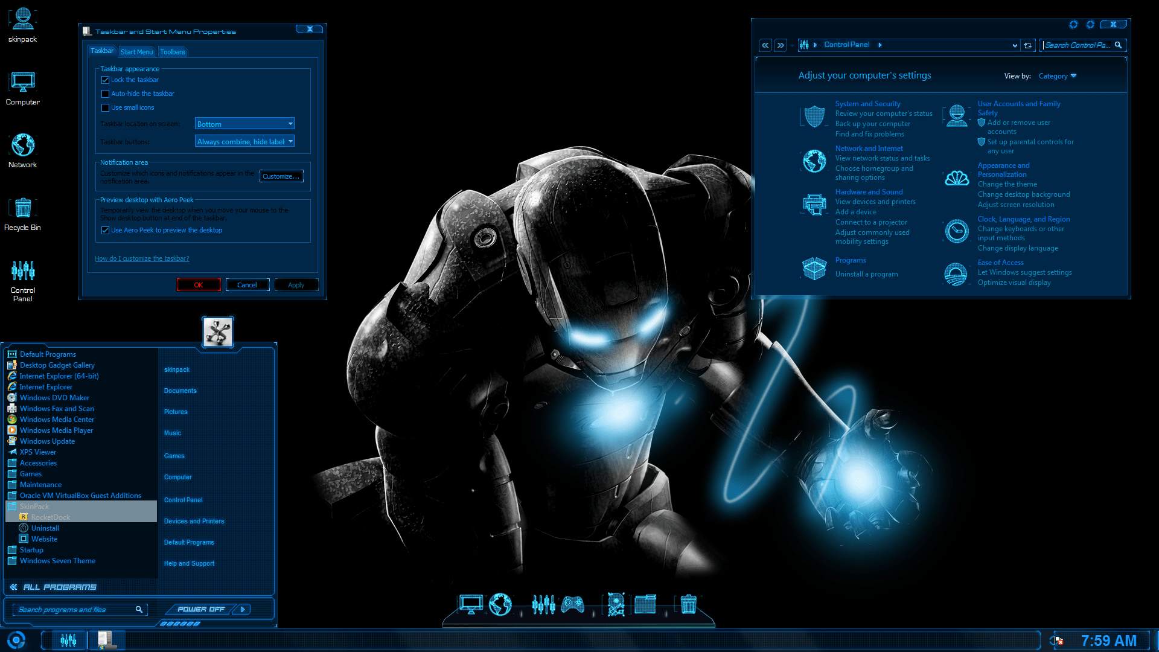Toggle Use Aero Peek to preview the desktop
This screenshot has width=1159, height=652.
click(x=106, y=230)
